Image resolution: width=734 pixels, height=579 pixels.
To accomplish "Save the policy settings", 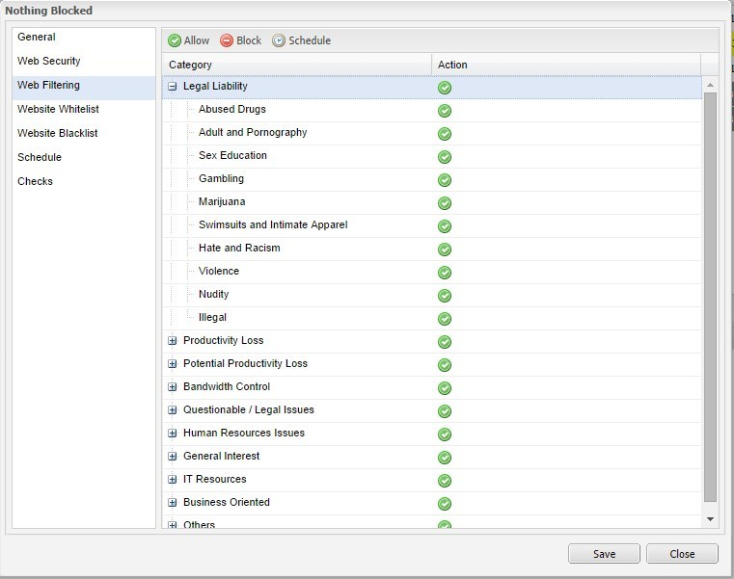I will (x=604, y=554).
